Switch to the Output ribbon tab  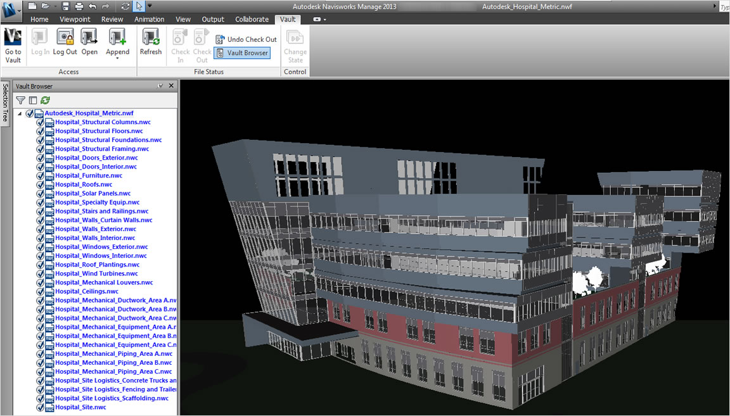coord(213,20)
